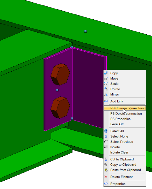This screenshot has width=152, height=189.
Task: Click the blue handle between the bolts
Action: click(x=57, y=90)
